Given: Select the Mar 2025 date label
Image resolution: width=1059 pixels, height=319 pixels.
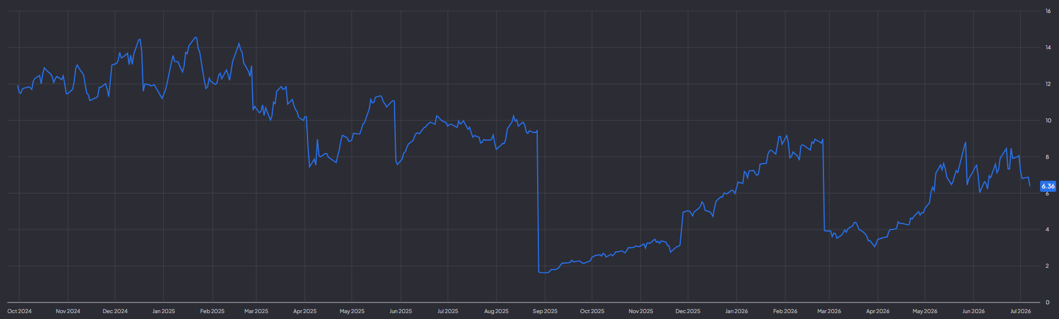Looking at the screenshot, I should pyautogui.click(x=256, y=311).
